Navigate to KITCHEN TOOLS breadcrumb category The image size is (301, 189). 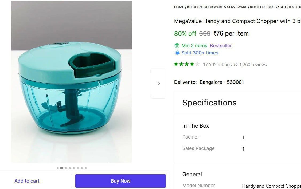[263, 7]
